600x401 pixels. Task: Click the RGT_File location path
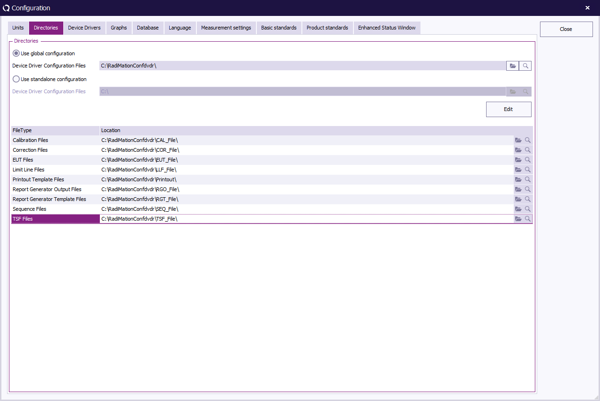(140, 199)
